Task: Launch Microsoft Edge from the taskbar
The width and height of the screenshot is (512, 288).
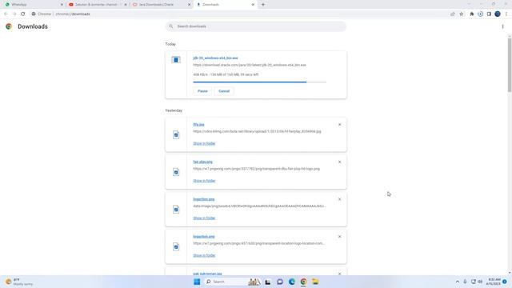Action: tap(291, 282)
